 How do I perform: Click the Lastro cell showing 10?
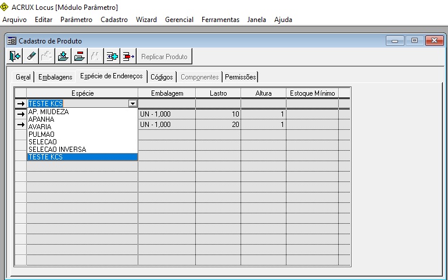[218, 114]
